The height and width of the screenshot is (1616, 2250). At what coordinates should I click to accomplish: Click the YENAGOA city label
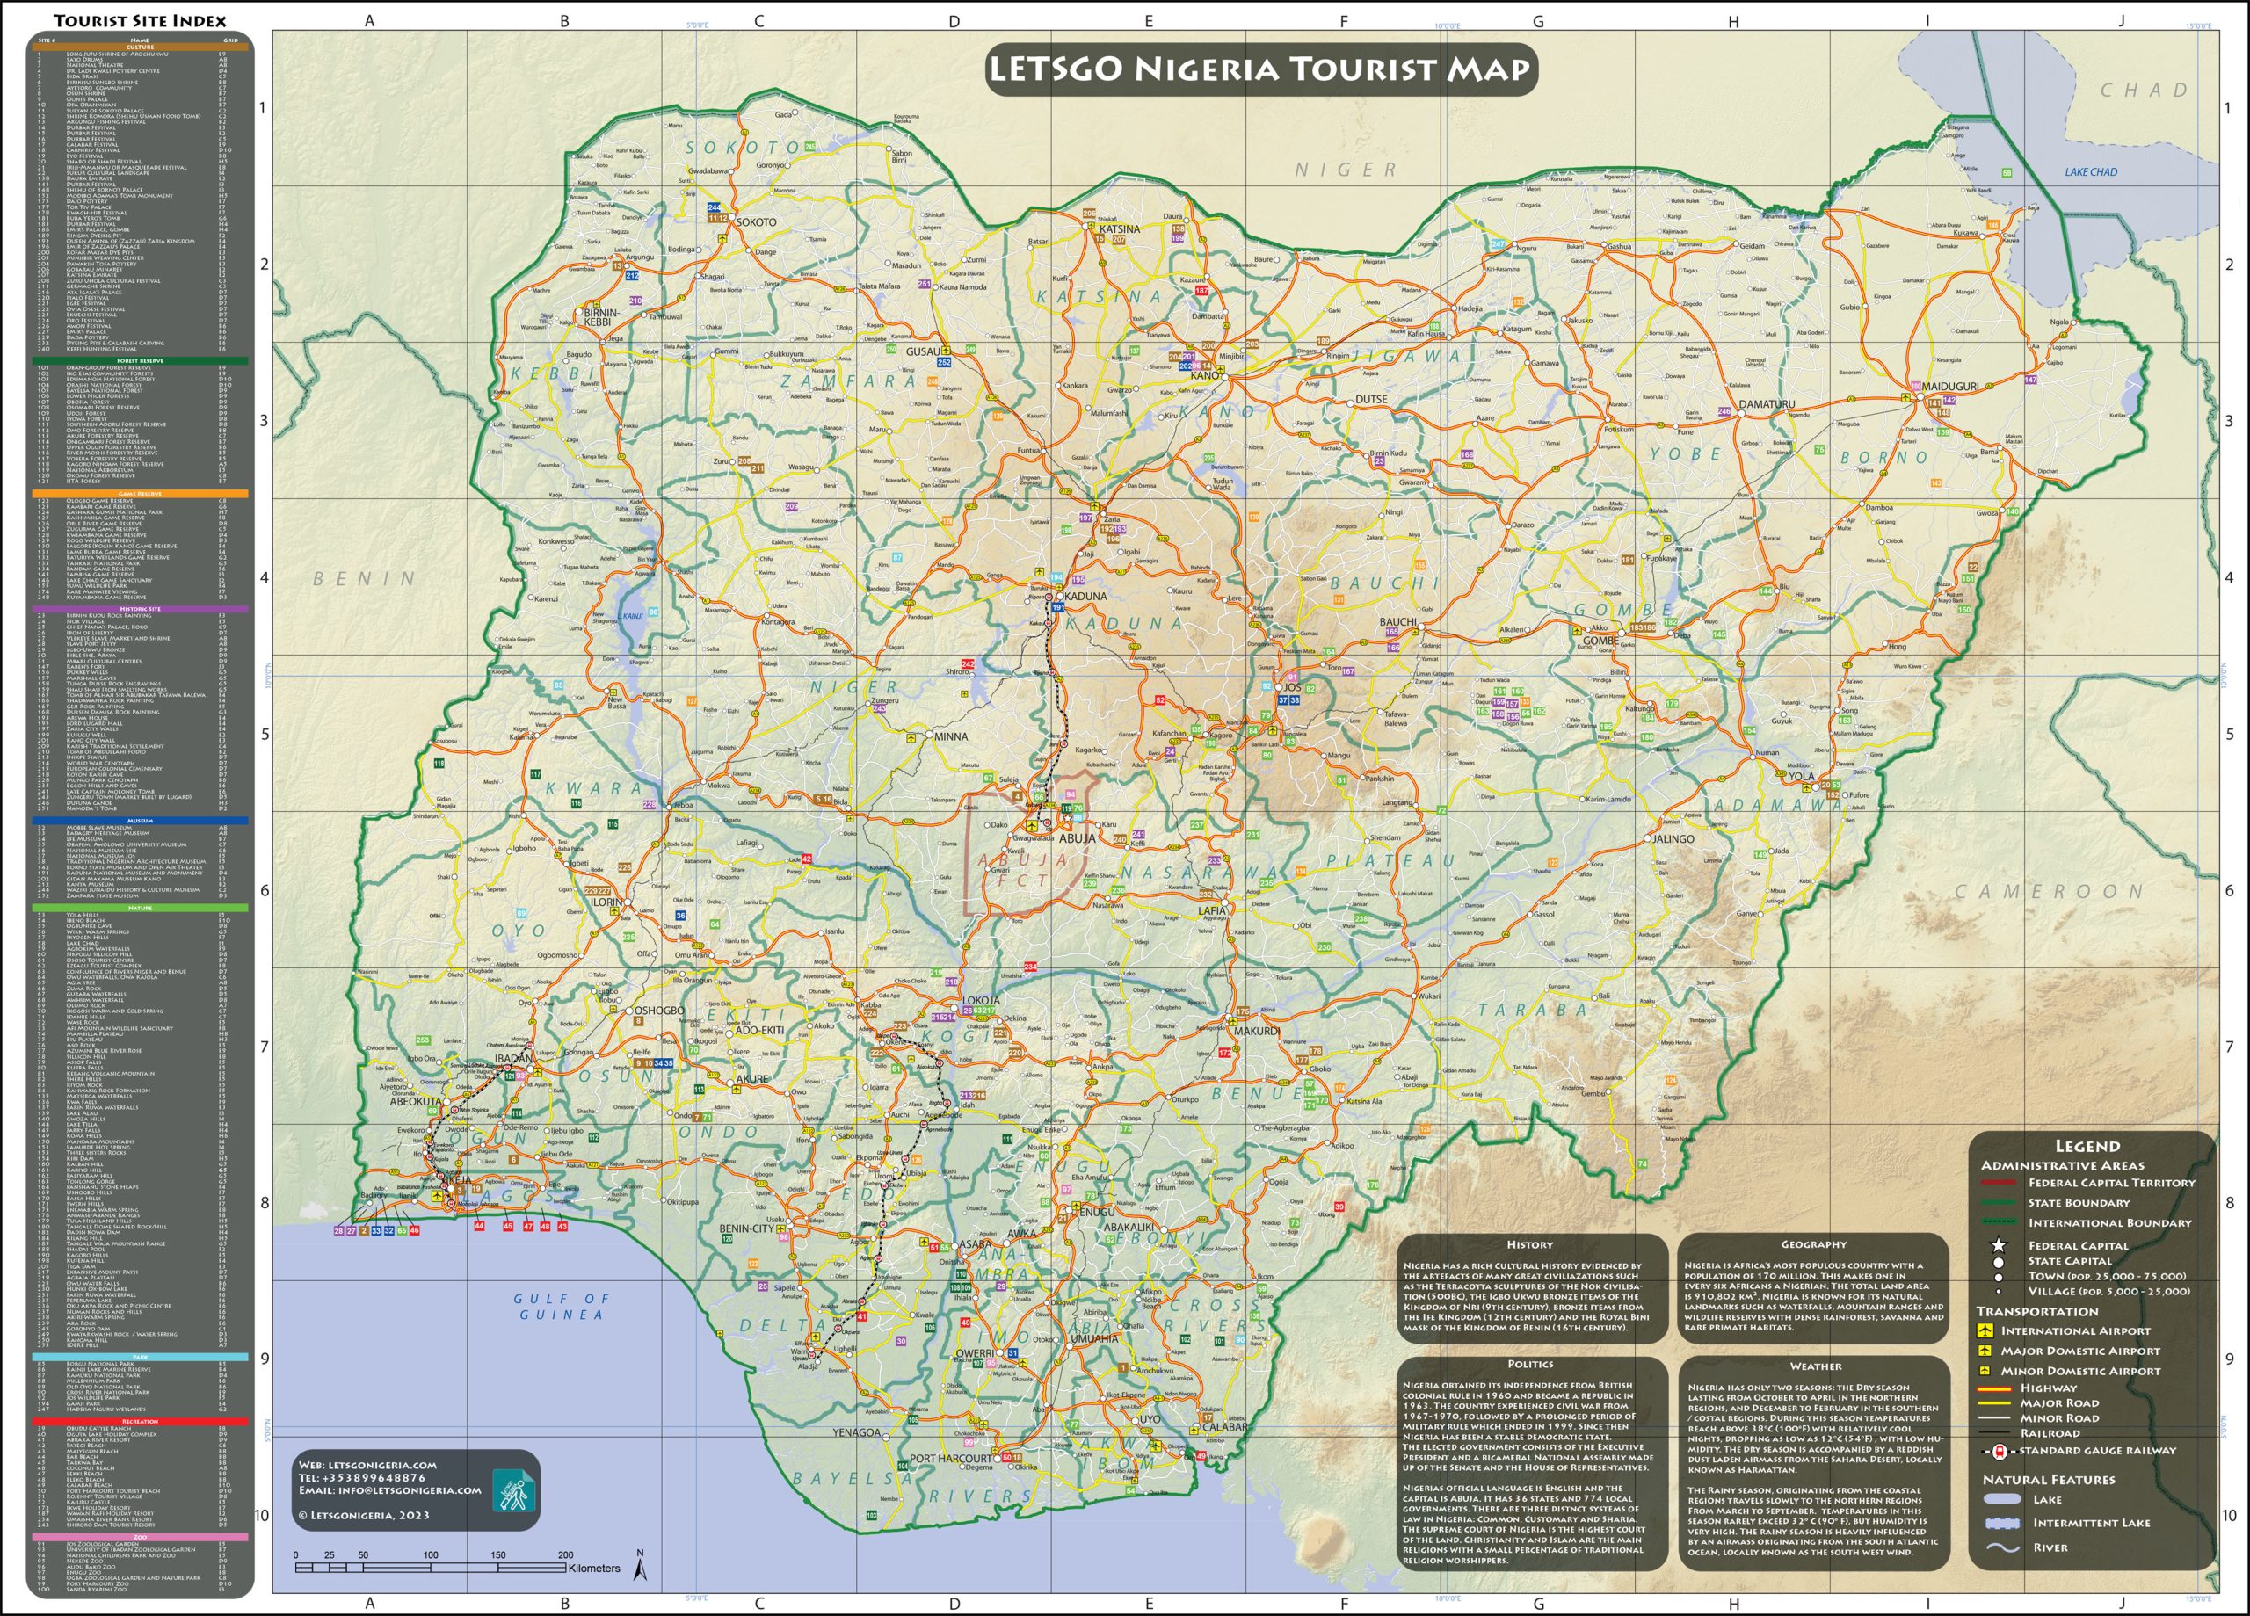855,1432
